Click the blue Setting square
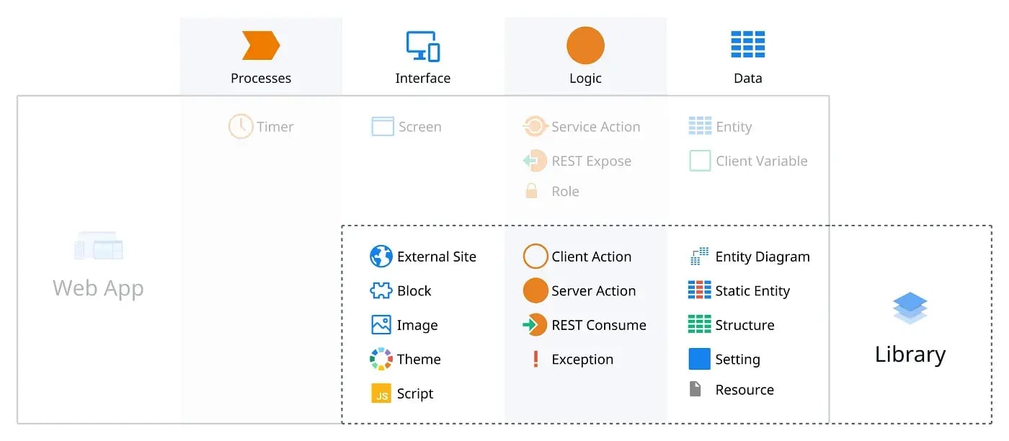The height and width of the screenshot is (441, 1009). pyautogui.click(x=699, y=359)
